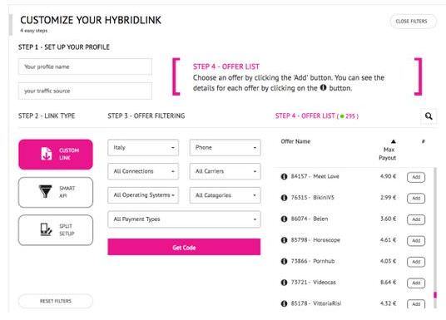Select the Custom Link type

coord(56,155)
